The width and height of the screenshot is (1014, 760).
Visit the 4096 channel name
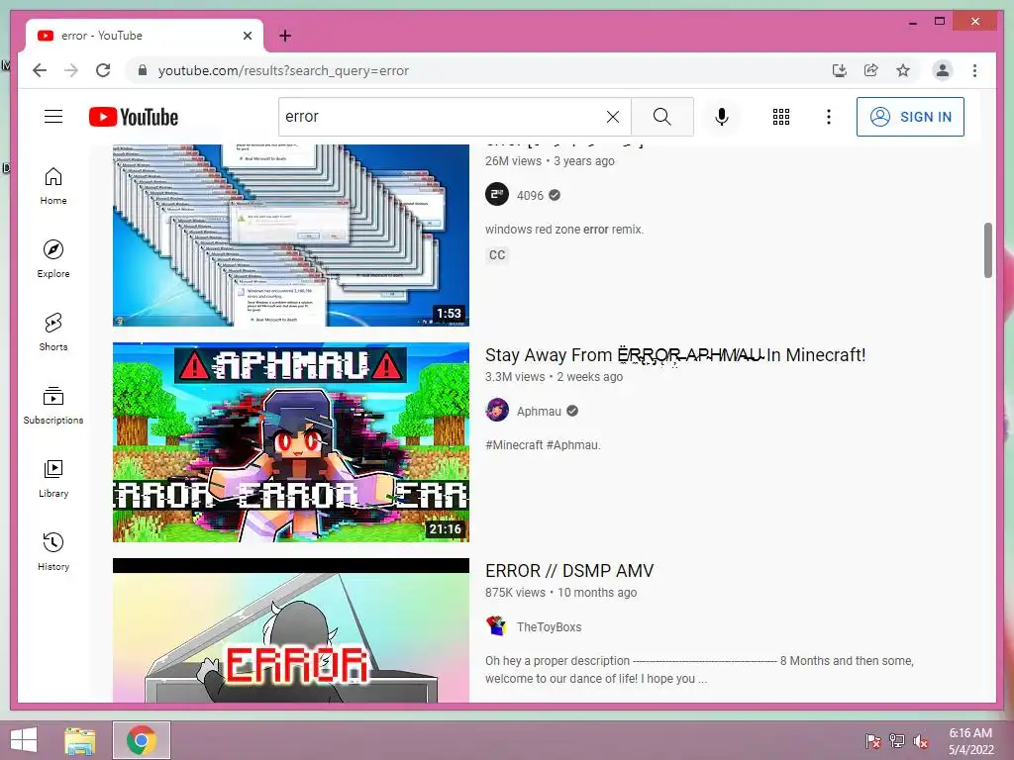click(530, 196)
